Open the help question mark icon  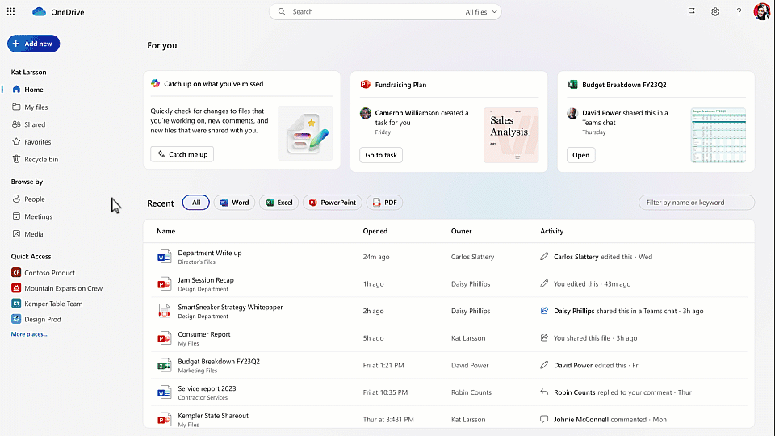739,12
